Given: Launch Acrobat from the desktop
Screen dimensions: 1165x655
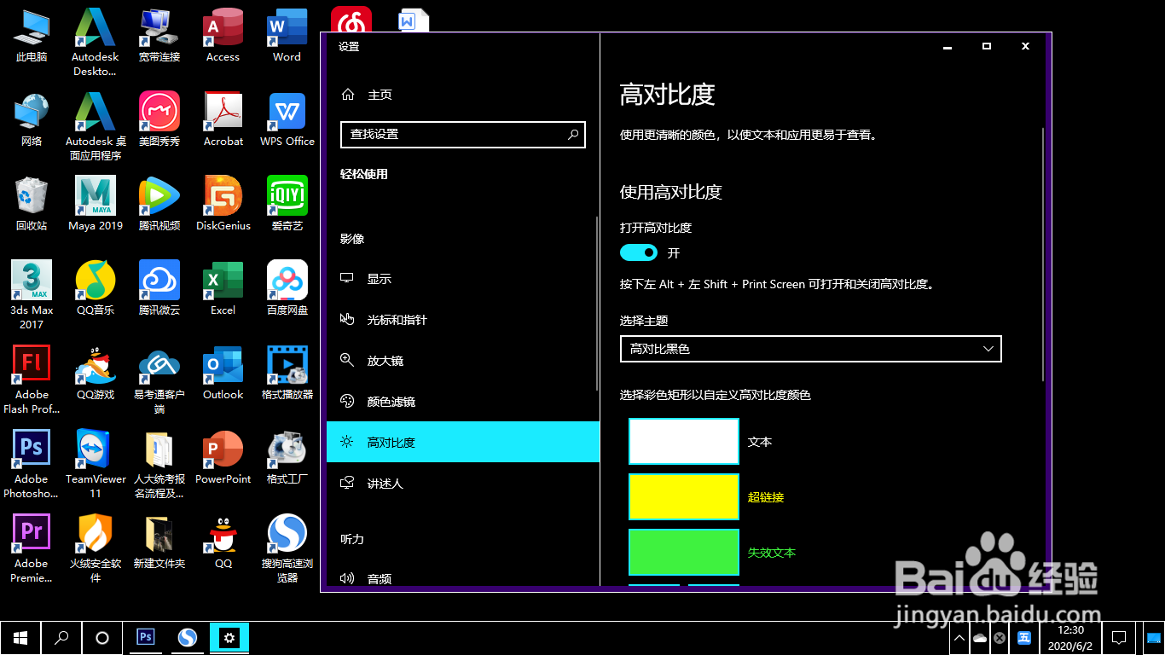Looking at the screenshot, I should 223,119.
